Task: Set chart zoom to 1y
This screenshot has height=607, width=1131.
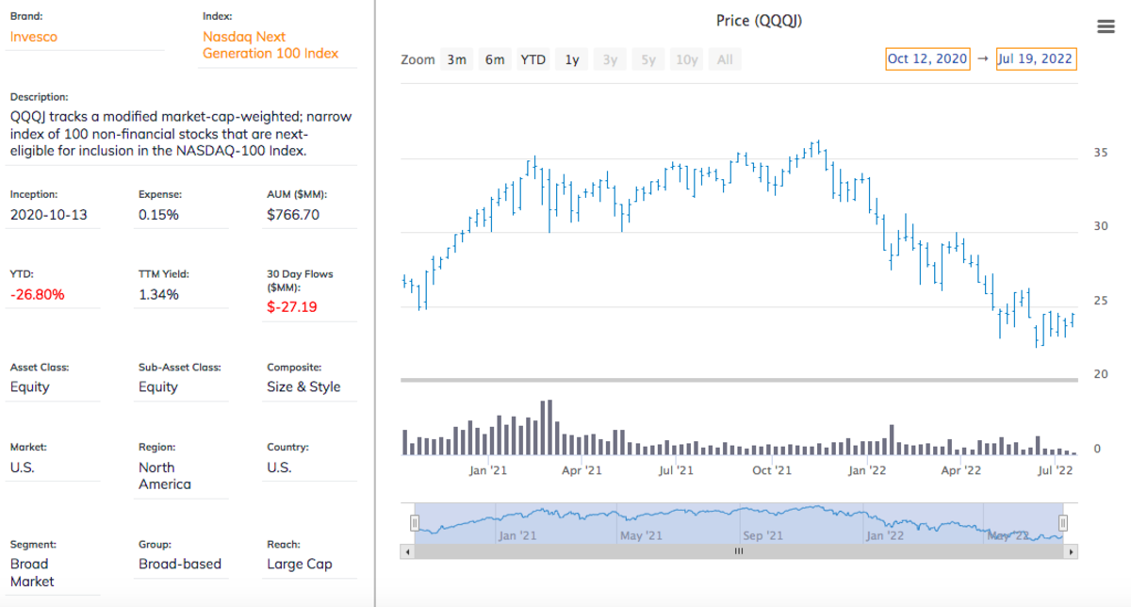Action: coord(572,59)
